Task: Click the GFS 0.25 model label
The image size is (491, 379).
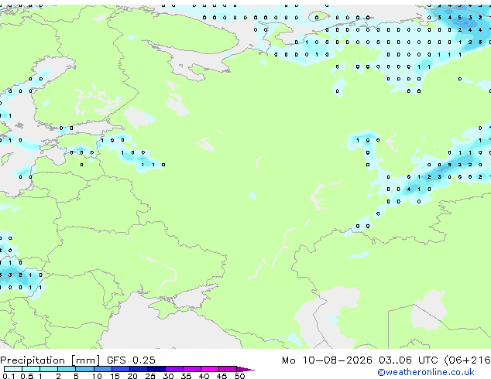Action: tap(131, 360)
